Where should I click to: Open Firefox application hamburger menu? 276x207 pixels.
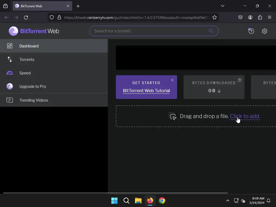pos(270,18)
